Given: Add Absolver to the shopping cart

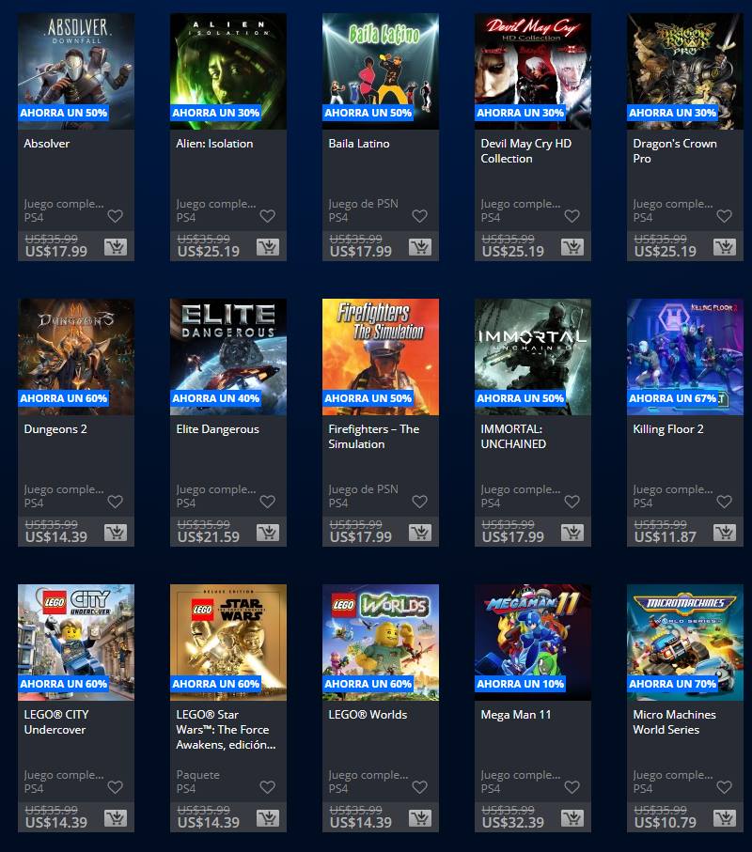Looking at the screenshot, I should [116, 247].
